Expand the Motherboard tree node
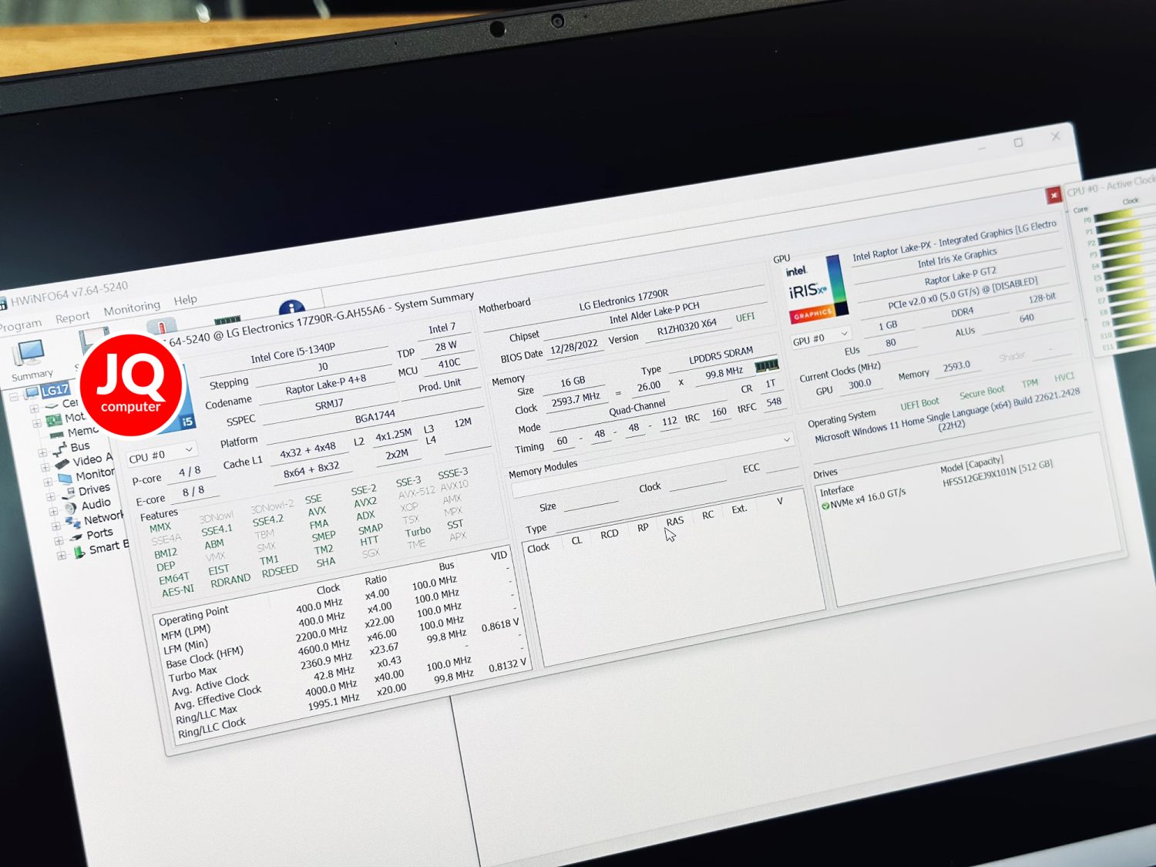 tap(36, 423)
